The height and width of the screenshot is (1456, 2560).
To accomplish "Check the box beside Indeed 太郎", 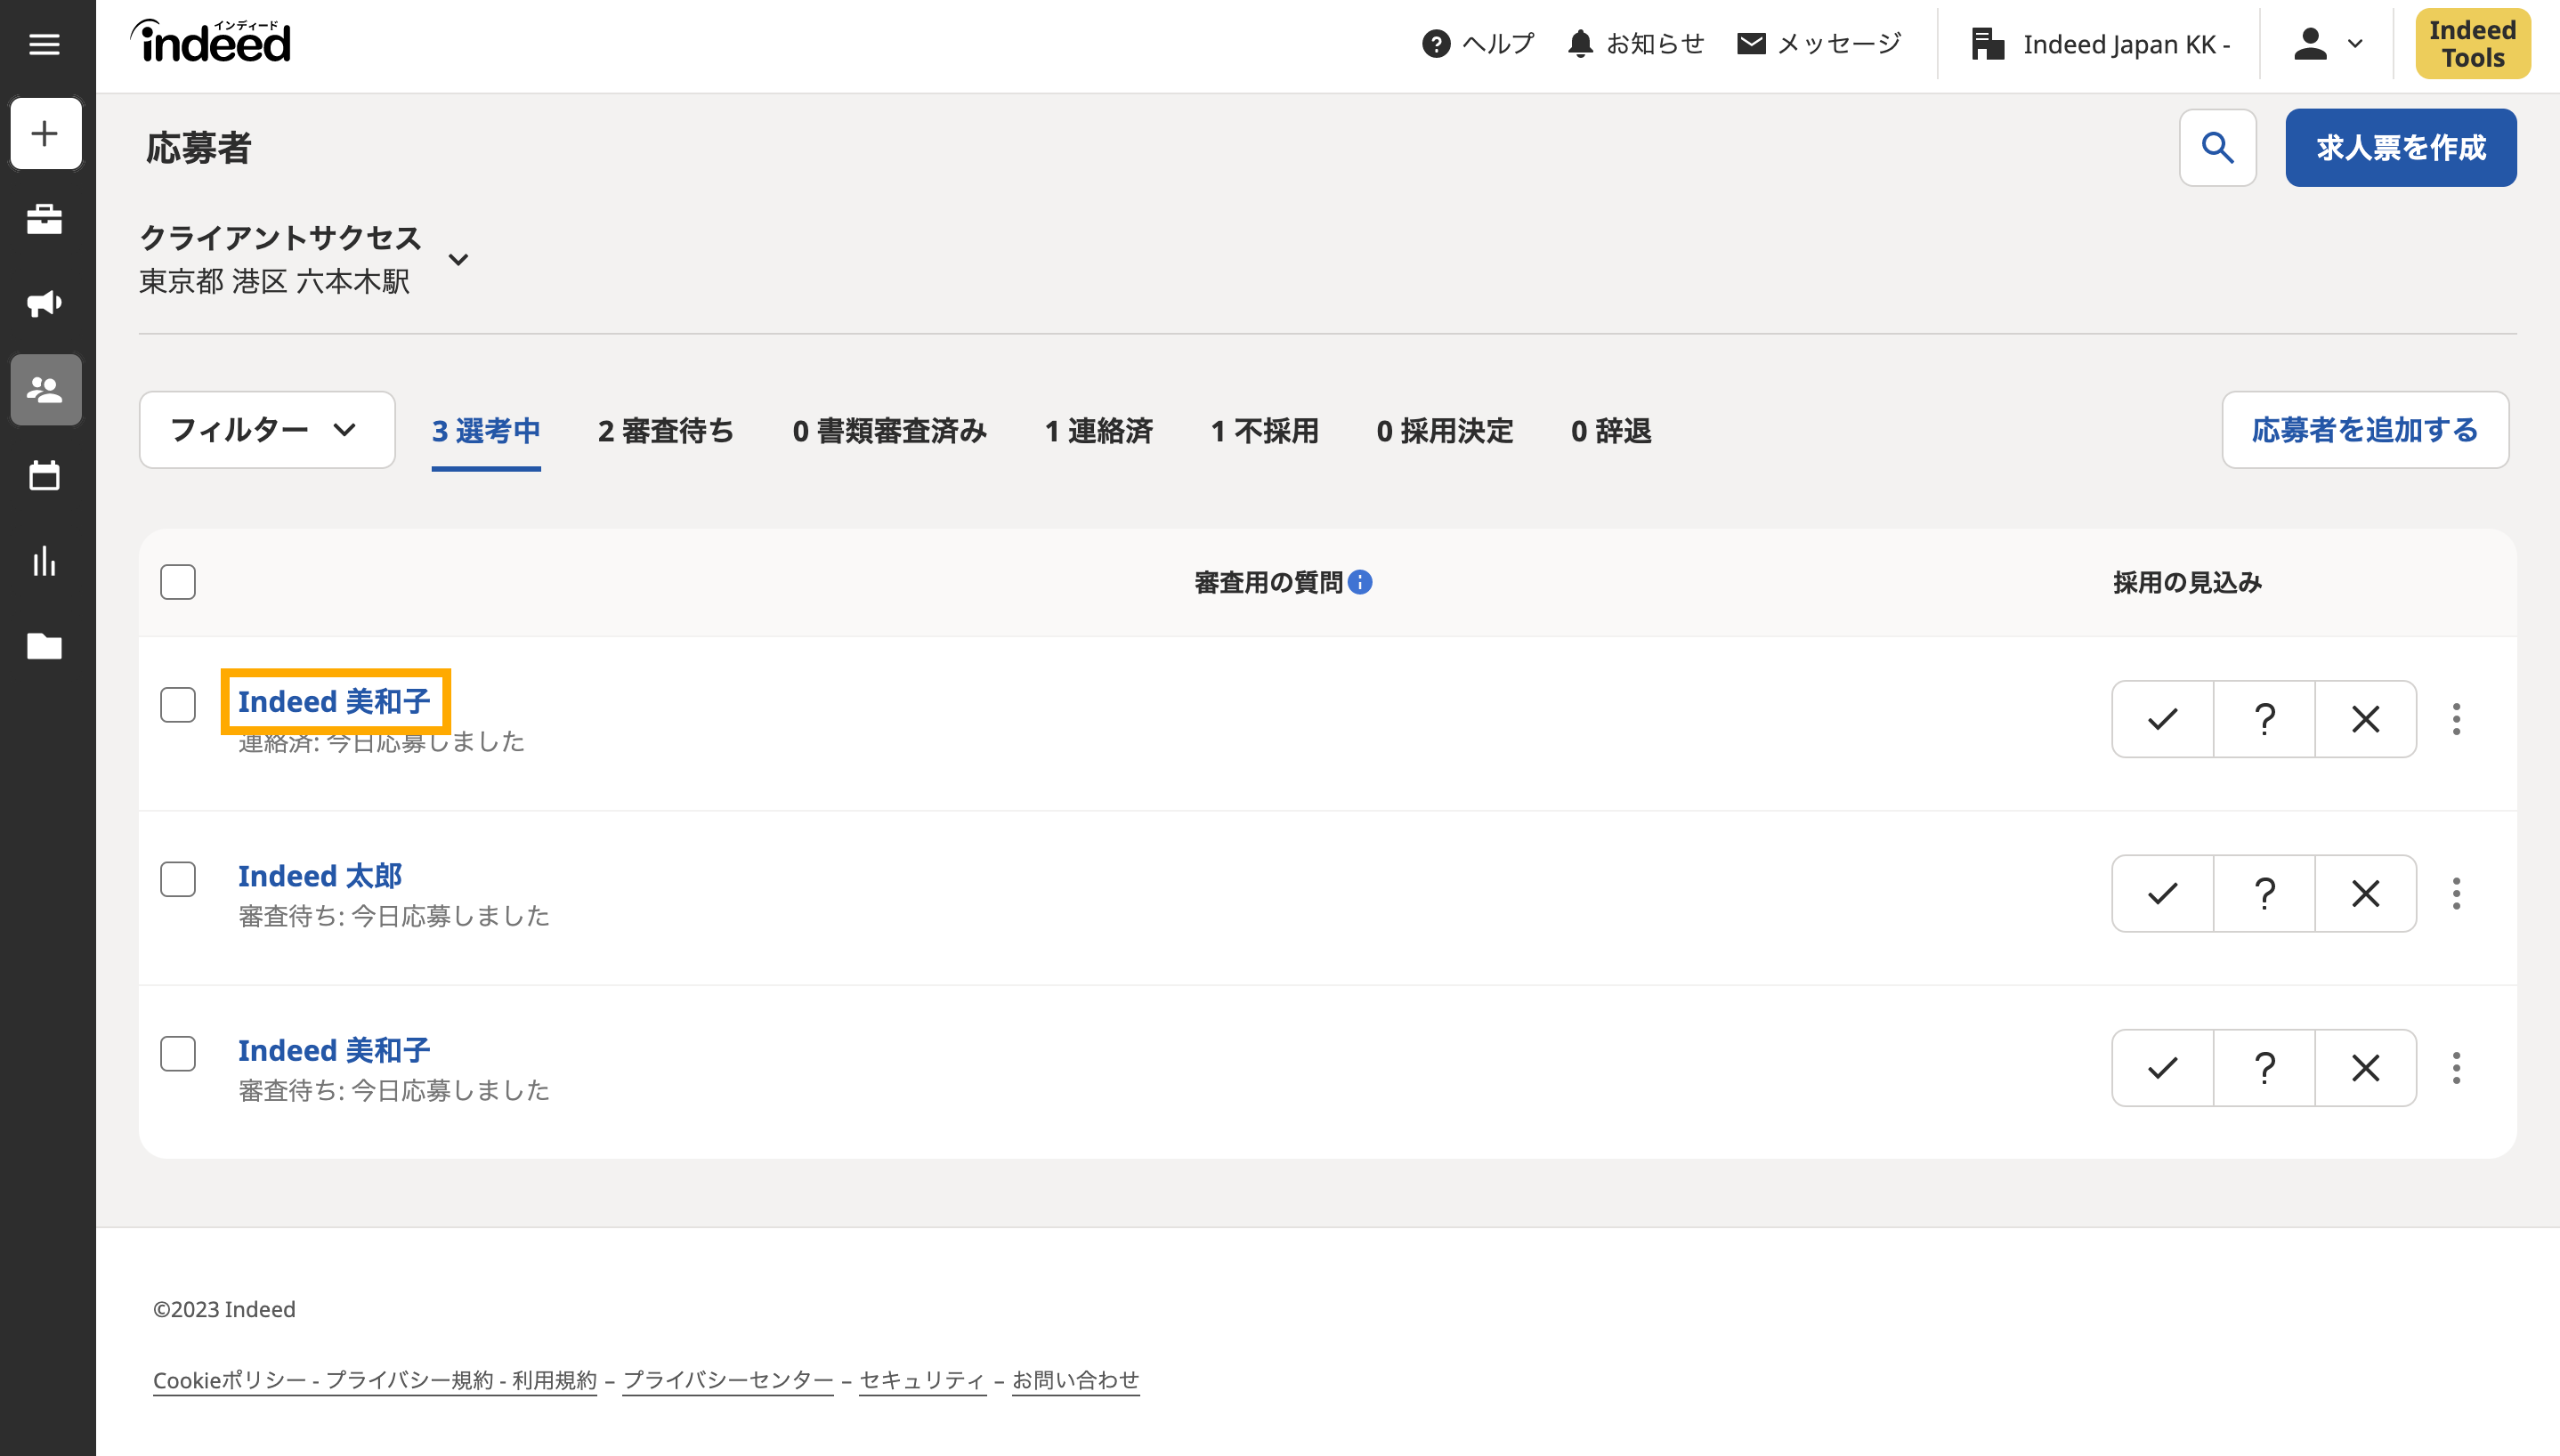I will 178,879.
